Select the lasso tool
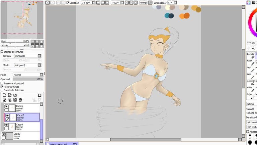Screen dimensions: 257x145 click(254, 44)
